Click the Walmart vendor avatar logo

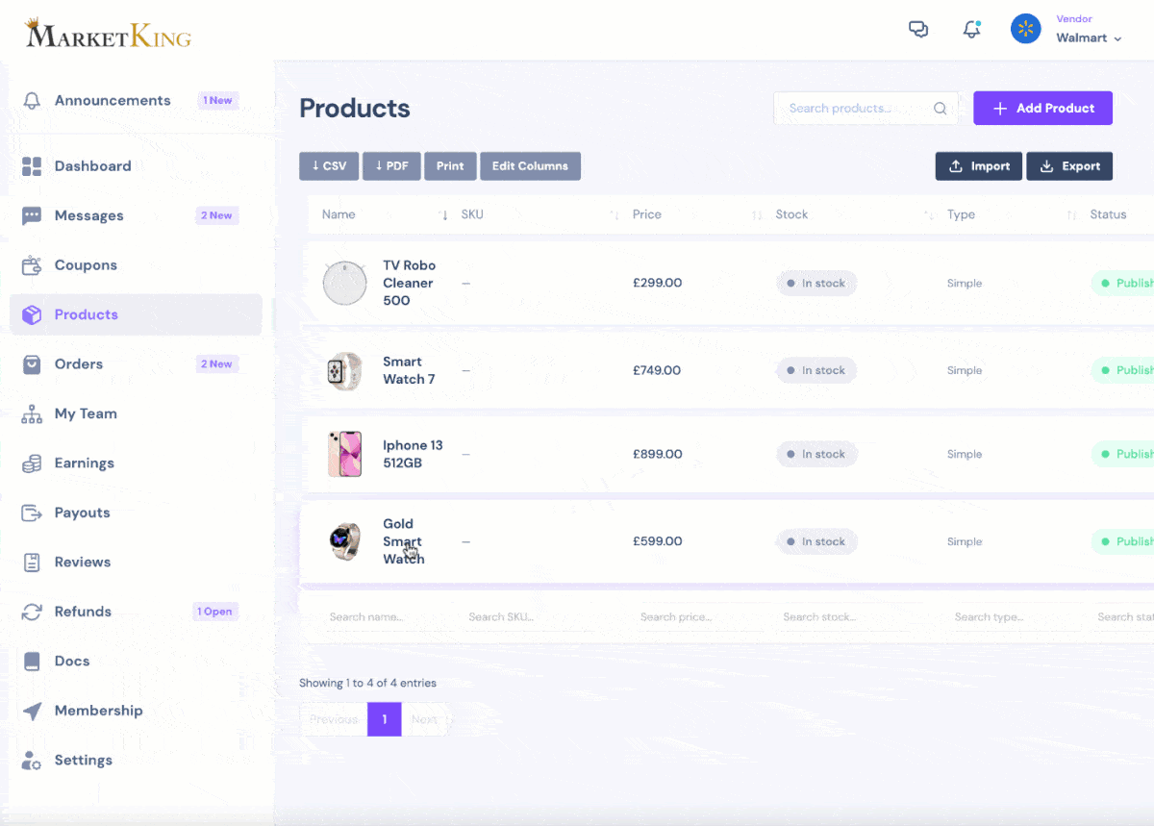point(1025,29)
